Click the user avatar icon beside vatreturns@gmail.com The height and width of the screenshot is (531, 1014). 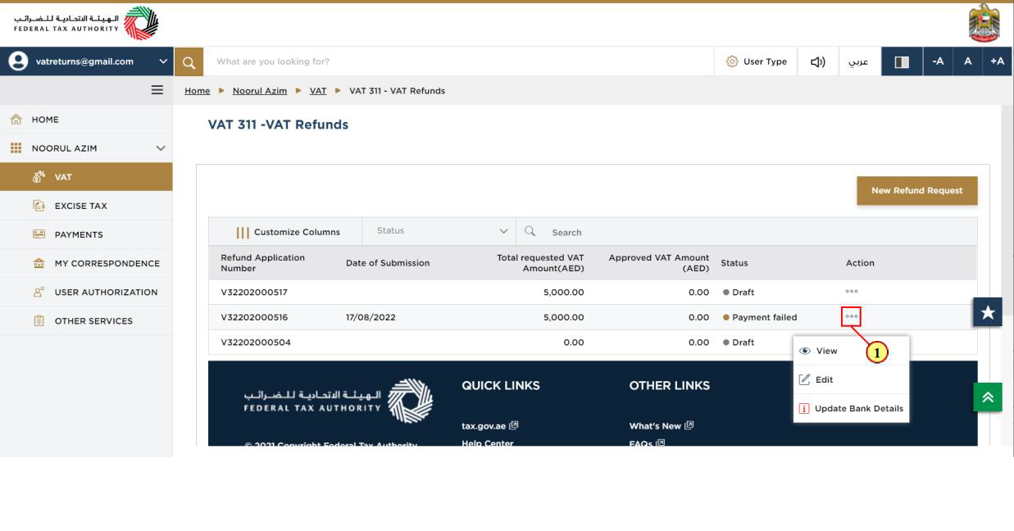[17, 61]
